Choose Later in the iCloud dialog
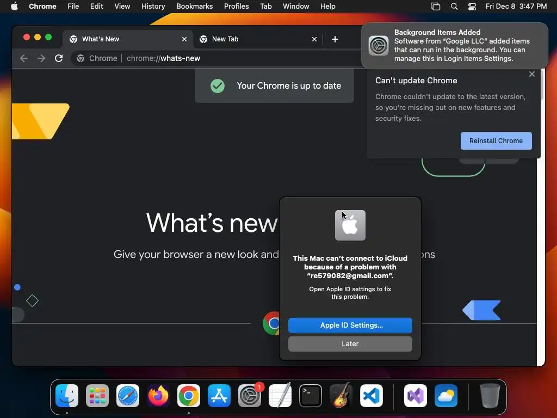This screenshot has height=418, width=557. tap(350, 344)
